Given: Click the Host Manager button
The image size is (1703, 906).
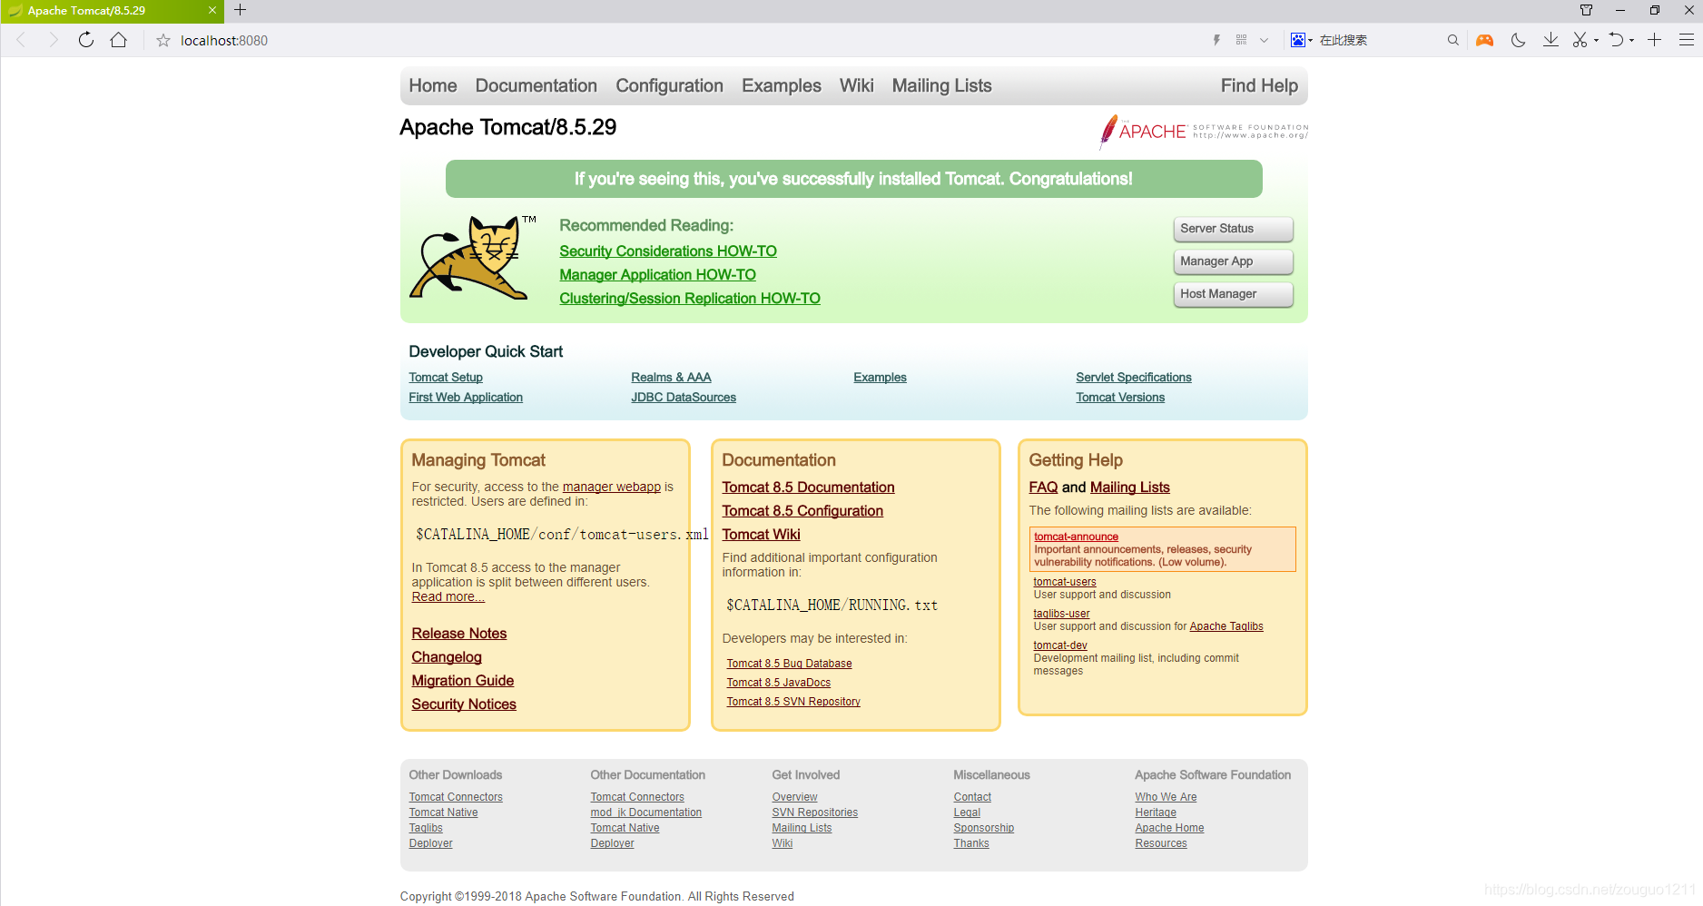Looking at the screenshot, I should [x=1234, y=294].
